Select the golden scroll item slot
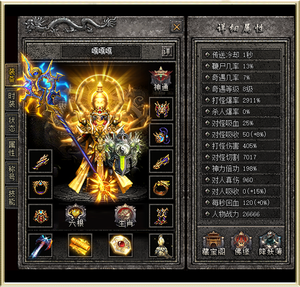This screenshot has height=287, width=300. (x=80, y=245)
